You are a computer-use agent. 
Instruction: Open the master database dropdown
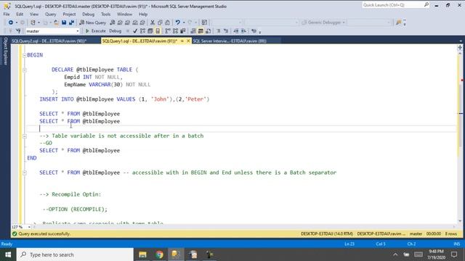coord(78,31)
